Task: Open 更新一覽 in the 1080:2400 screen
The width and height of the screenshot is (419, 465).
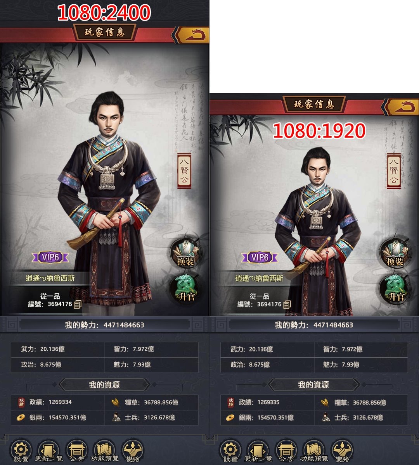Action: 49,451
